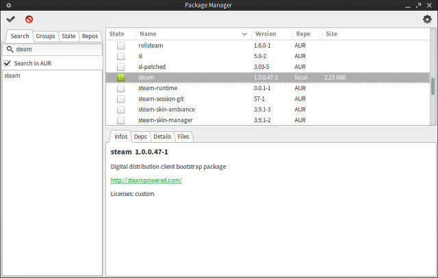Close the Package Manager window
The height and width of the screenshot is (278, 438).
pyautogui.click(x=429, y=5)
